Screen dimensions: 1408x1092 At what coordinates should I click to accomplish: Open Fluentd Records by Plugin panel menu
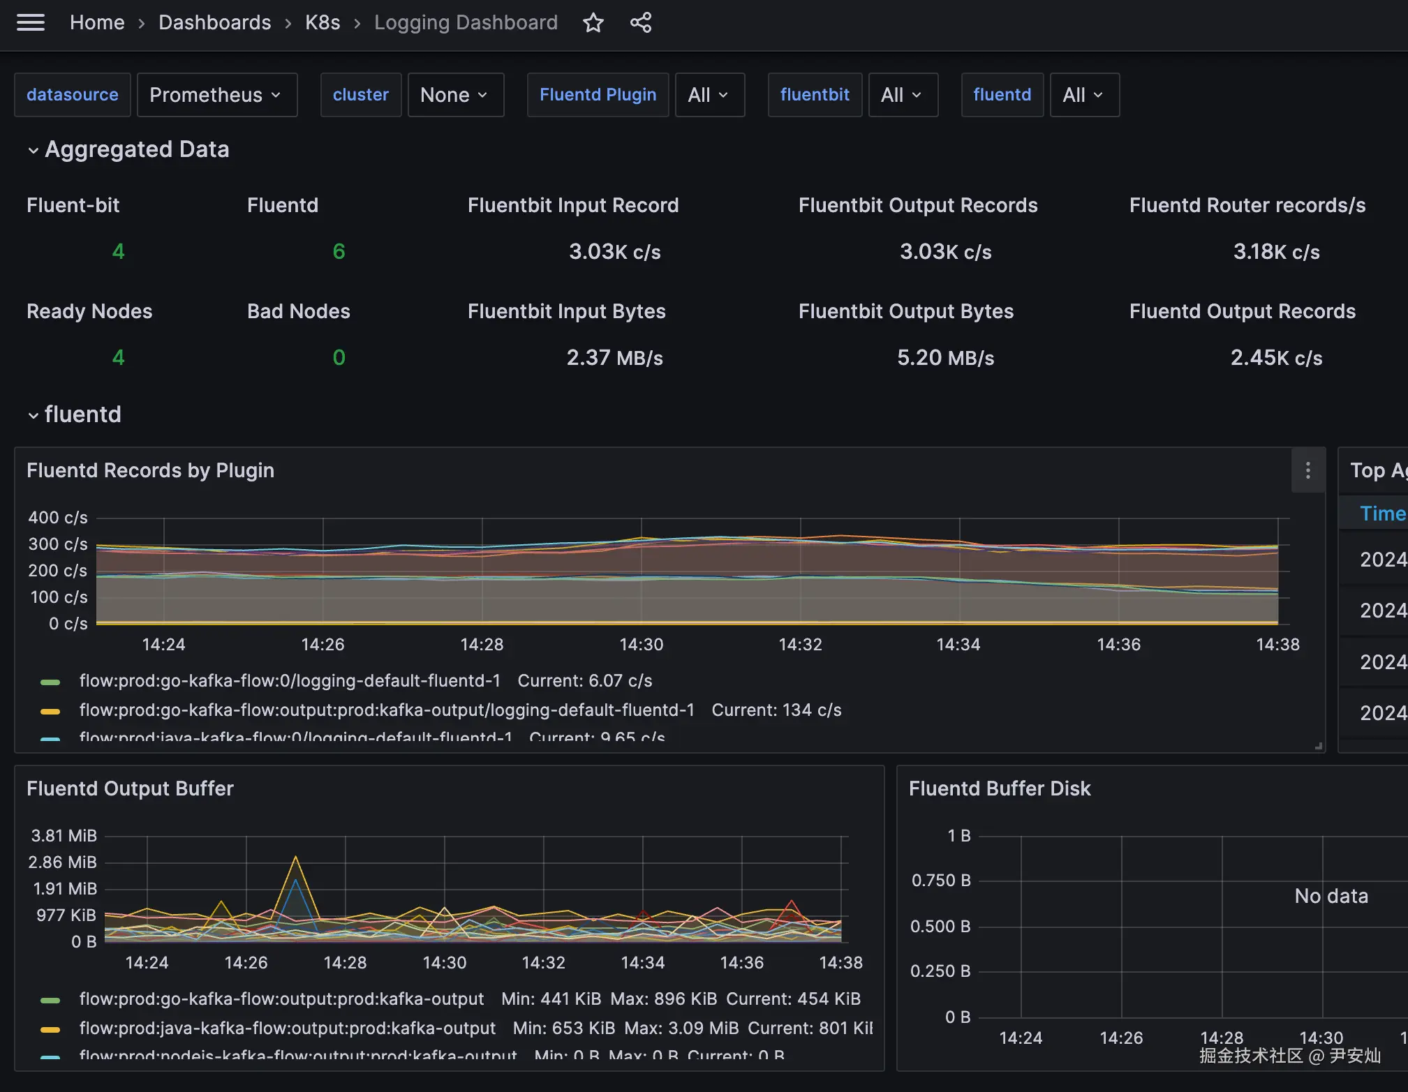tap(1307, 470)
